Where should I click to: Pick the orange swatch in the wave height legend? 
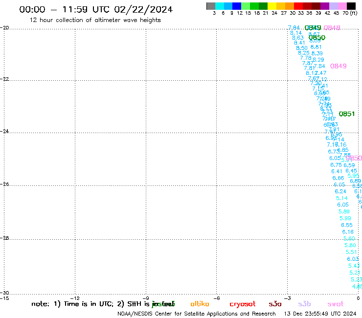pos(289,6)
